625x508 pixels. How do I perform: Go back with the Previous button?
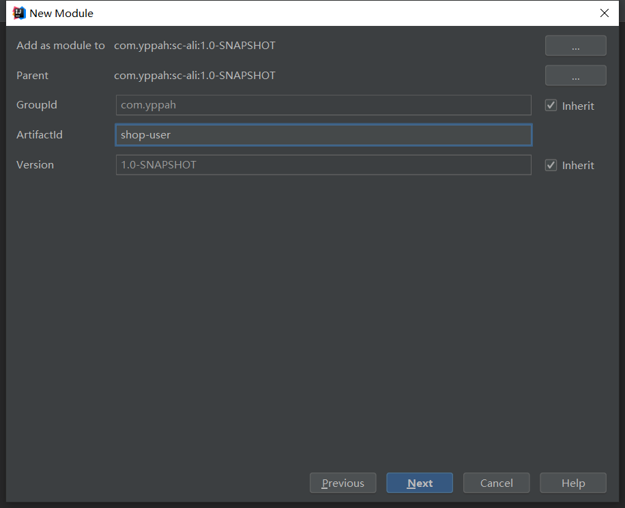tap(343, 483)
